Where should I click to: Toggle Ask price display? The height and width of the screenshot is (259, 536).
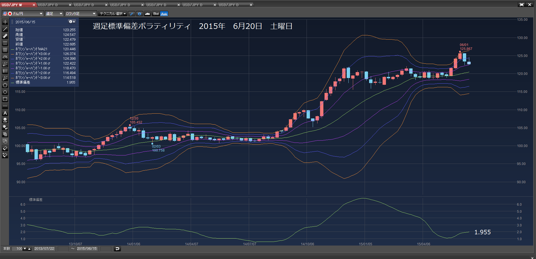164,14
